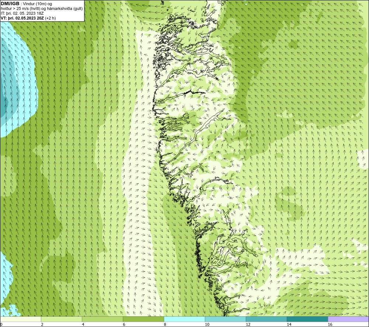The image size is (369, 327).
Task: Click the 12–14 m/s teal swatch
Action: [266, 319]
